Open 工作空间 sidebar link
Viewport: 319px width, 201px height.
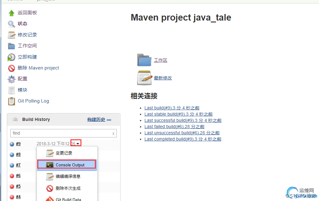27,46
